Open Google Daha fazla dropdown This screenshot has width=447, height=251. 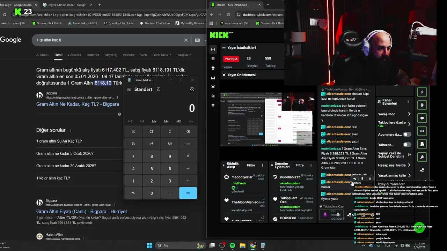click(162, 55)
